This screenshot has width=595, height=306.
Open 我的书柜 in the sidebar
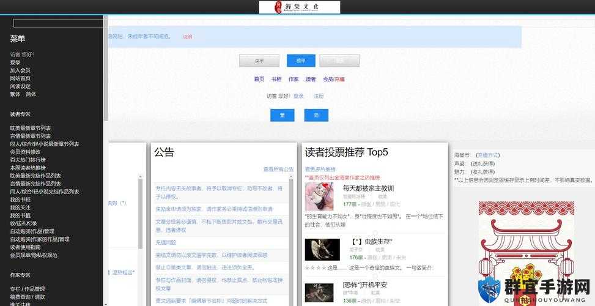pyautogui.click(x=20, y=200)
